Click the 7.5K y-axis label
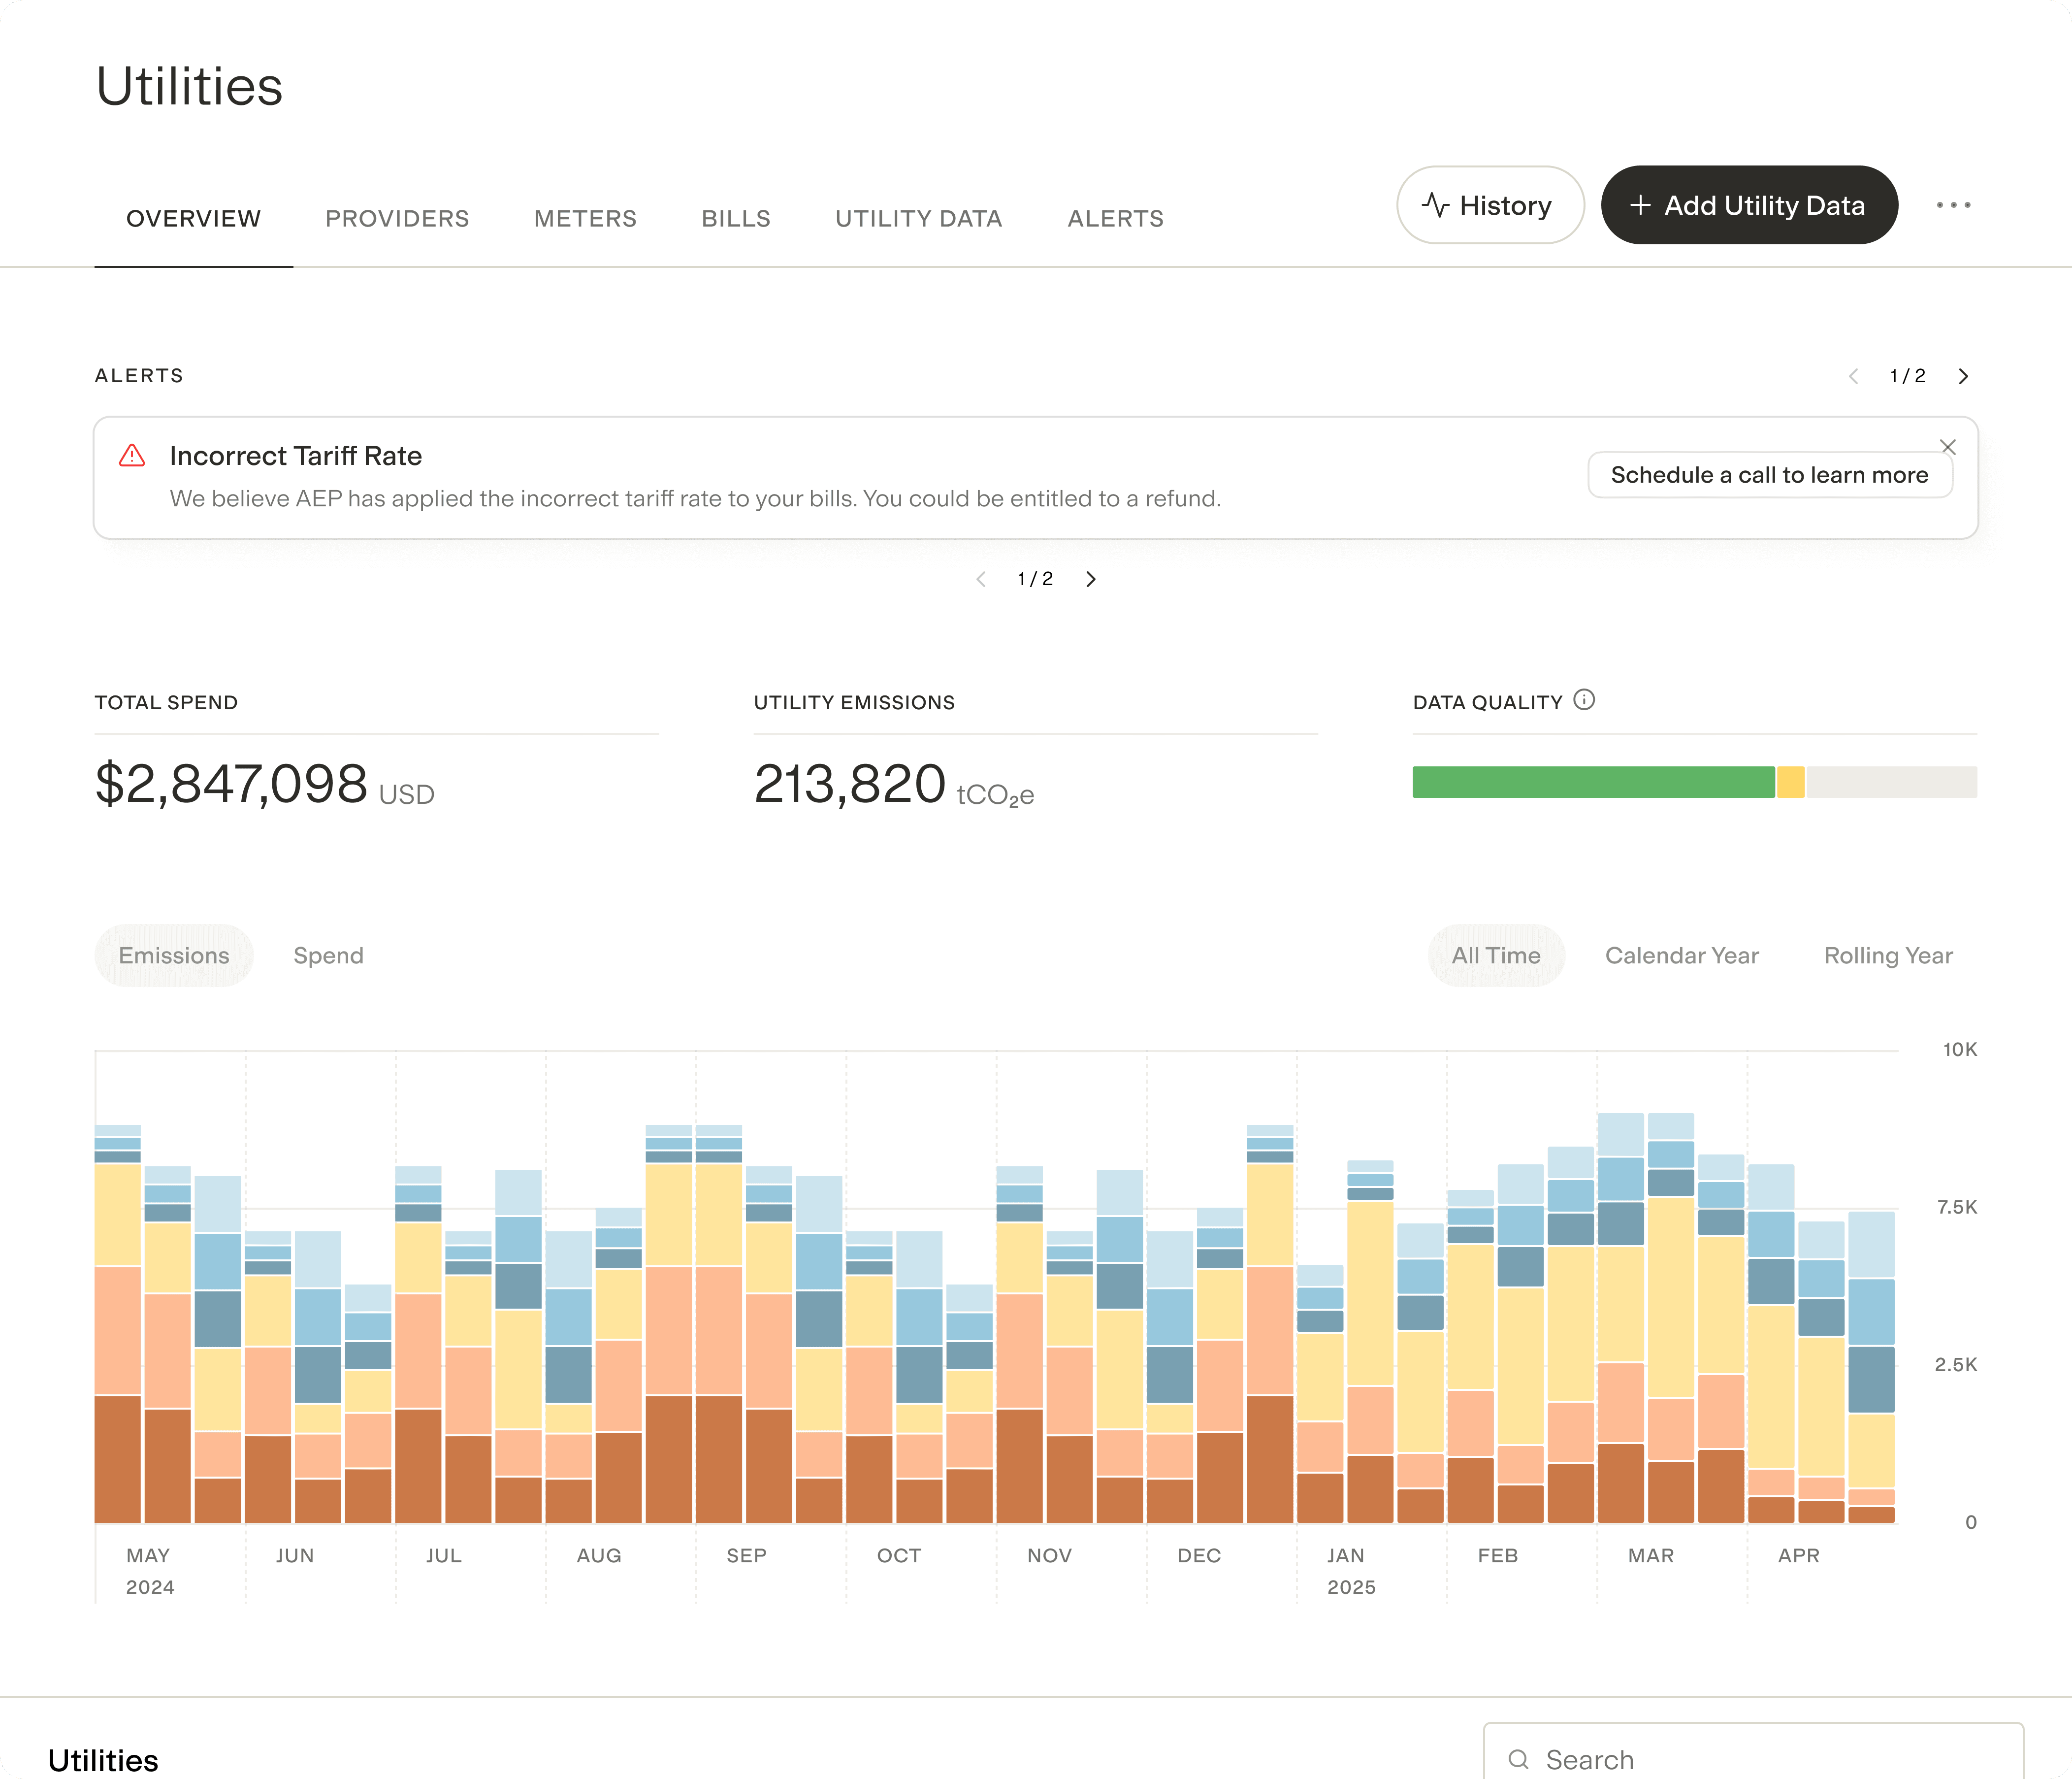The width and height of the screenshot is (2072, 1779). tap(1956, 1207)
